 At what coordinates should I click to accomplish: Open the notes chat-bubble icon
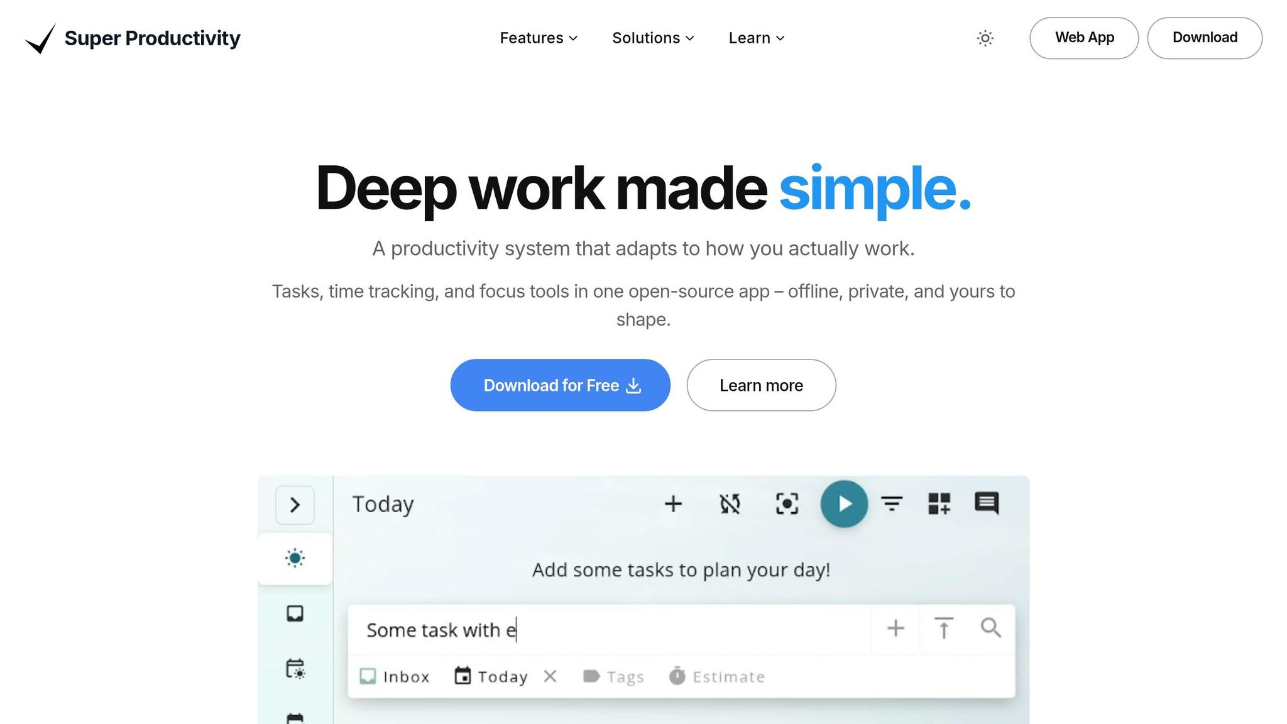point(987,503)
